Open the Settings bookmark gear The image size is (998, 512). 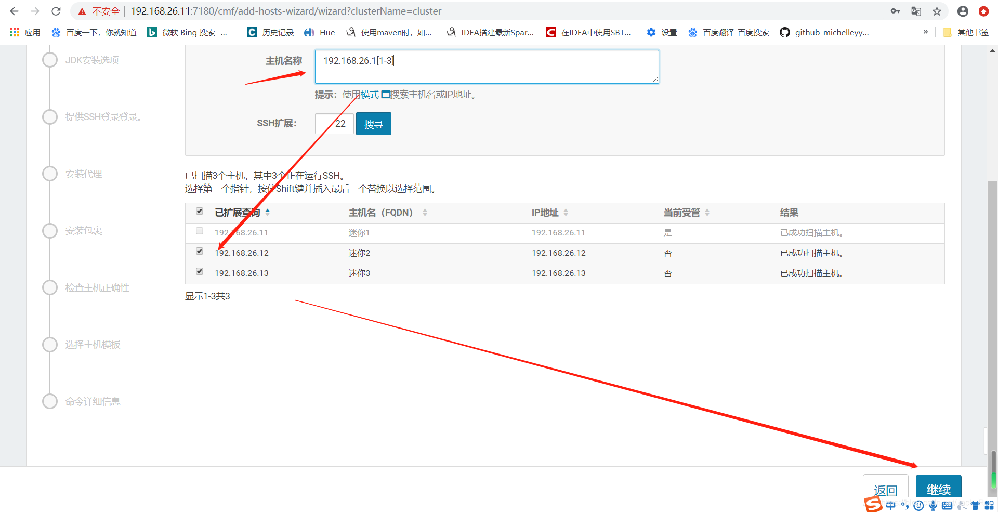pyautogui.click(x=662, y=32)
